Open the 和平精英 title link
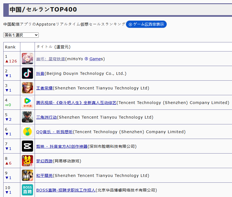The image size is (232, 197). pos(44,176)
